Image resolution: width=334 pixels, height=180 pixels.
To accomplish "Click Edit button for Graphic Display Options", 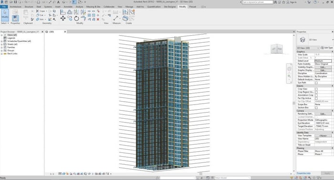I will 323,70.
